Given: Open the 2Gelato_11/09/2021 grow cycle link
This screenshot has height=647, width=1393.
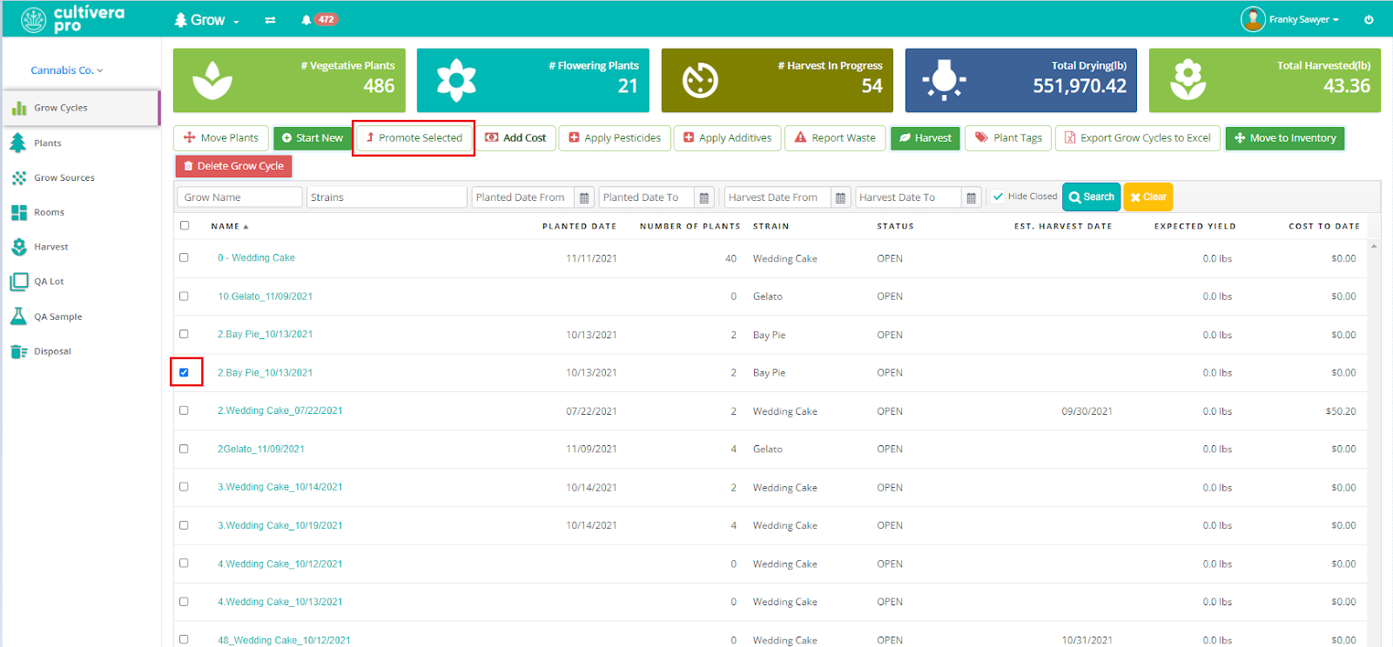Looking at the screenshot, I should tap(261, 450).
